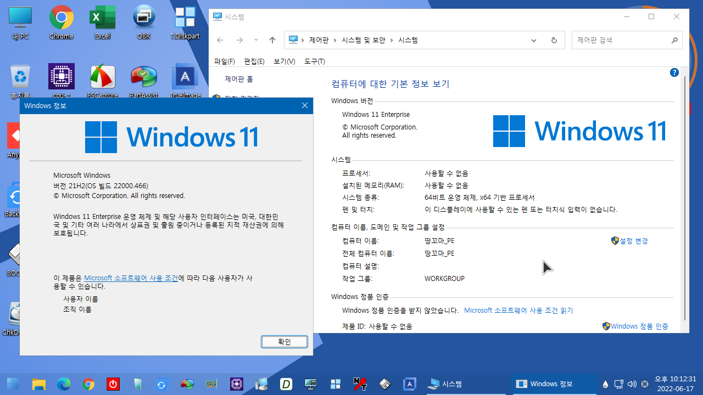
Task: Expand the chevron after 시스템 및 보안 in the address bar
Action: tap(391, 40)
